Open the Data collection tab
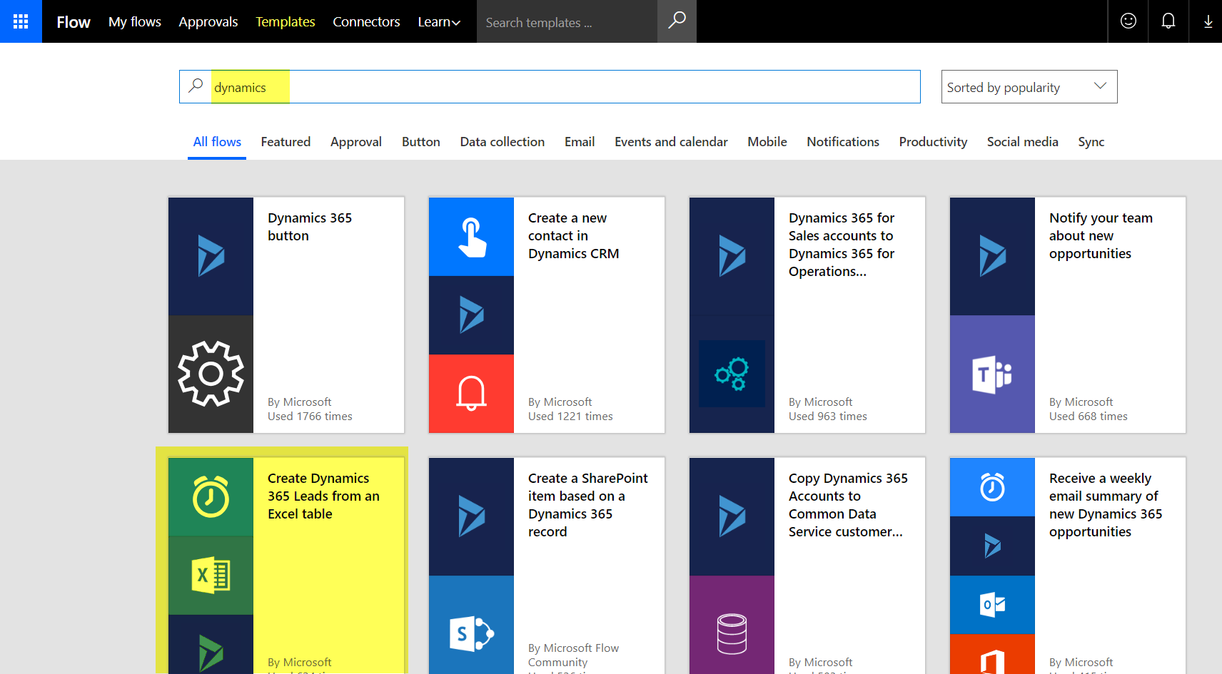 click(503, 142)
